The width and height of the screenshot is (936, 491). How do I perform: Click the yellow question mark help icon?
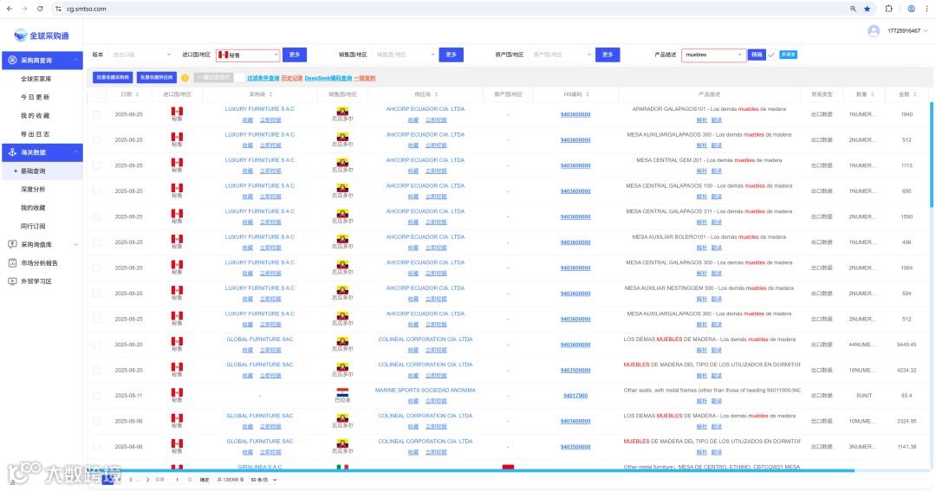[x=185, y=78]
